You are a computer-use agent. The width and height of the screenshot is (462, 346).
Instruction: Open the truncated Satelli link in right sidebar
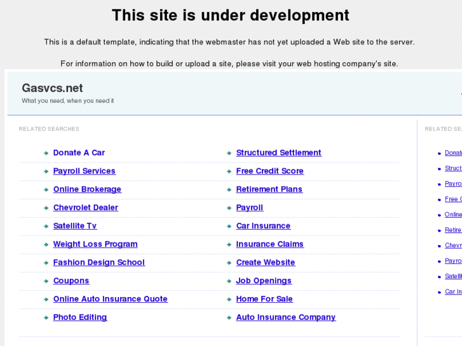tap(453, 276)
